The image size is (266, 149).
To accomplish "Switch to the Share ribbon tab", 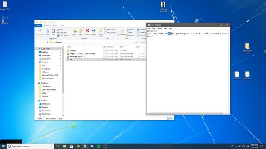I will tap(54, 26).
